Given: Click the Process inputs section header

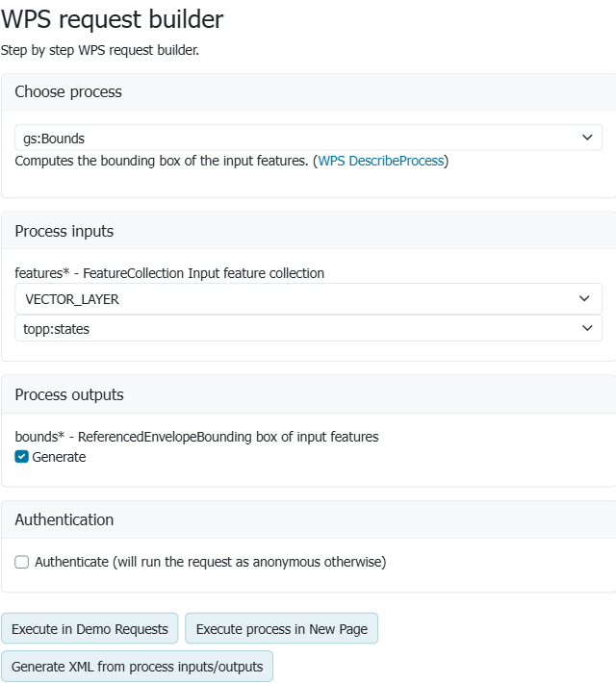Looking at the screenshot, I should click(64, 231).
